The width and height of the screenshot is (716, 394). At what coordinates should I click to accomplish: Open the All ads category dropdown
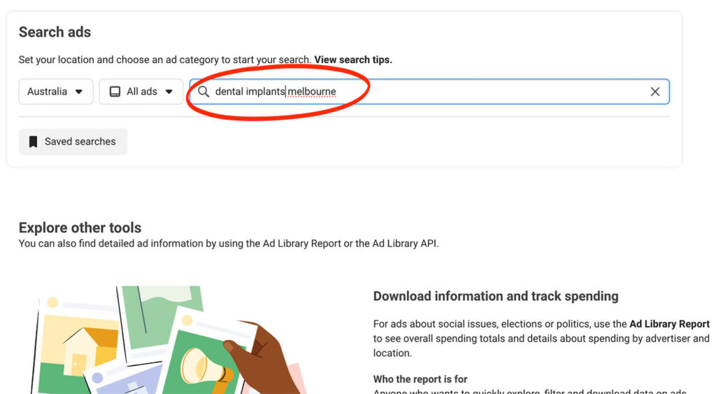(x=141, y=92)
